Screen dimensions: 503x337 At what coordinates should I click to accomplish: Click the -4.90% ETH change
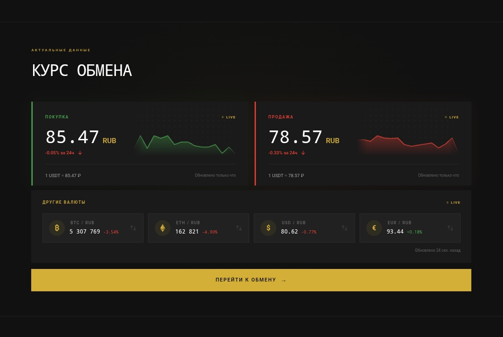click(210, 232)
